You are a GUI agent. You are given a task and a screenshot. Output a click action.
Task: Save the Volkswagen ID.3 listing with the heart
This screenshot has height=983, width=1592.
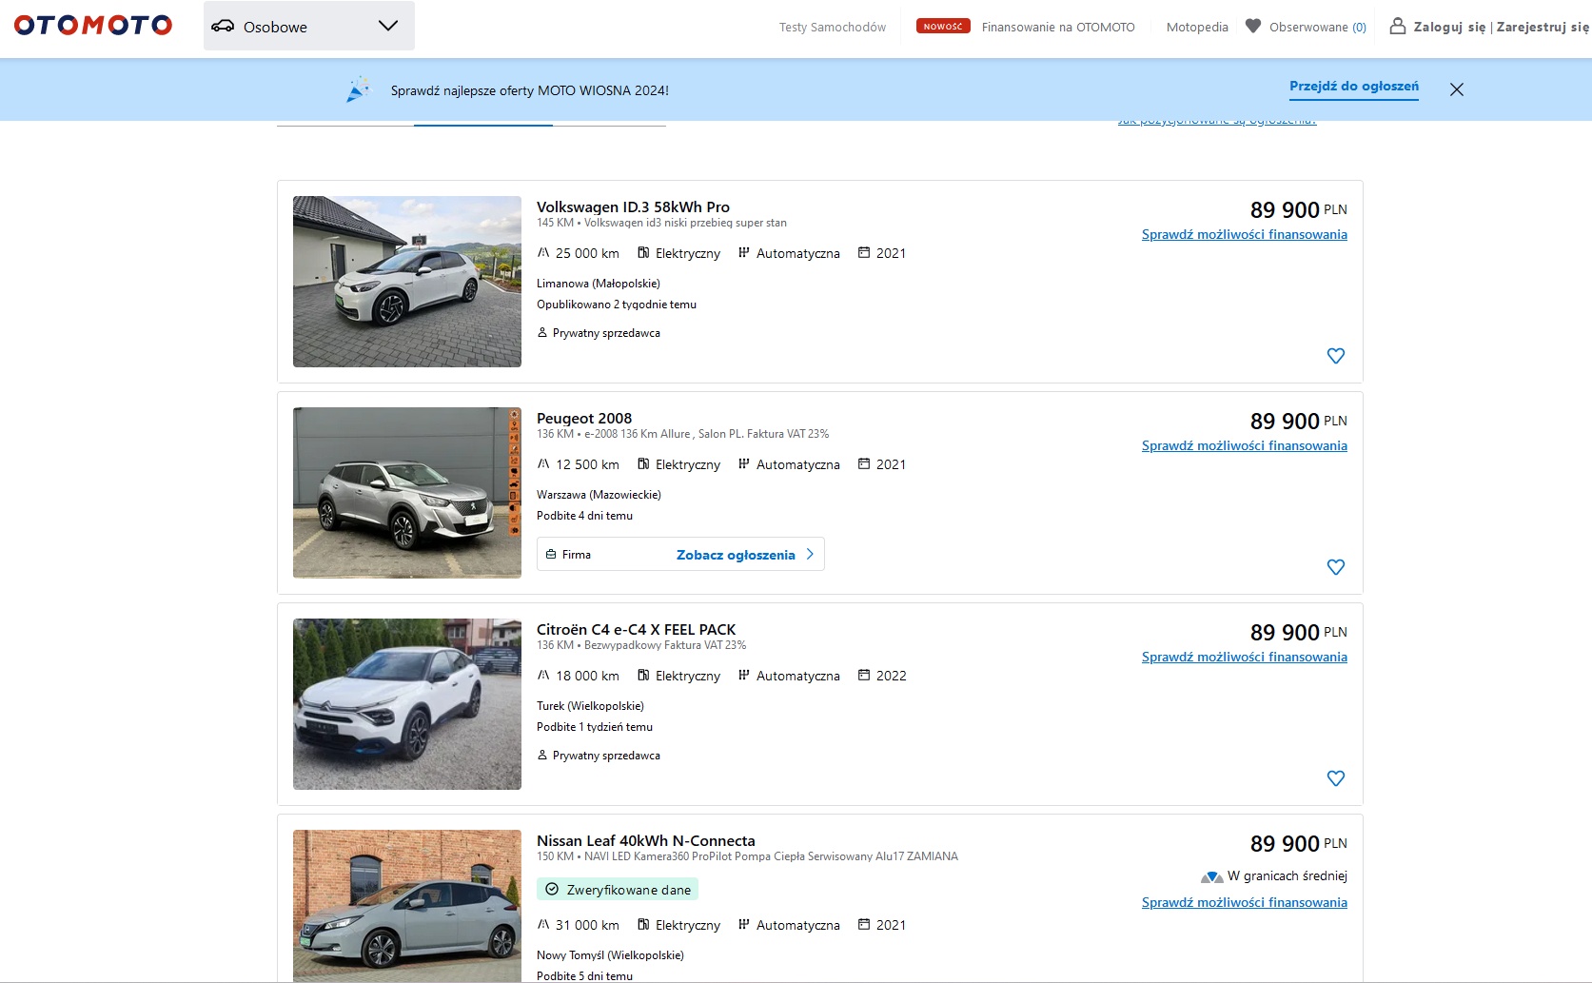[1336, 356]
